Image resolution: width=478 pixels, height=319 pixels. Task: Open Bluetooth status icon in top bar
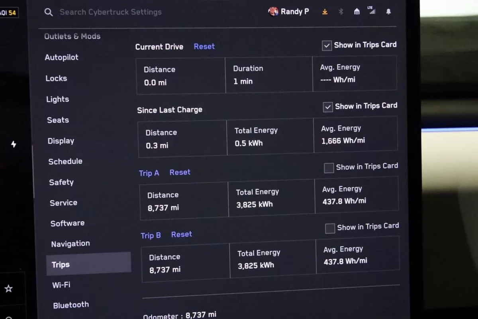(341, 12)
